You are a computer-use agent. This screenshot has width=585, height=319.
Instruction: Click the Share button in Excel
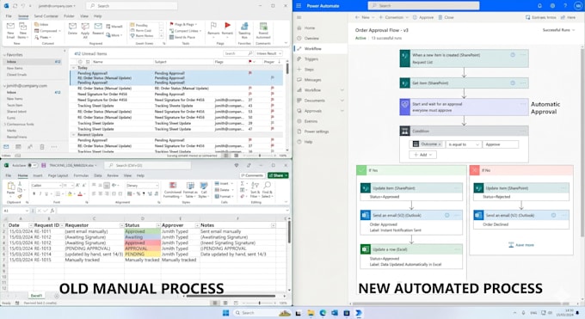[278, 175]
